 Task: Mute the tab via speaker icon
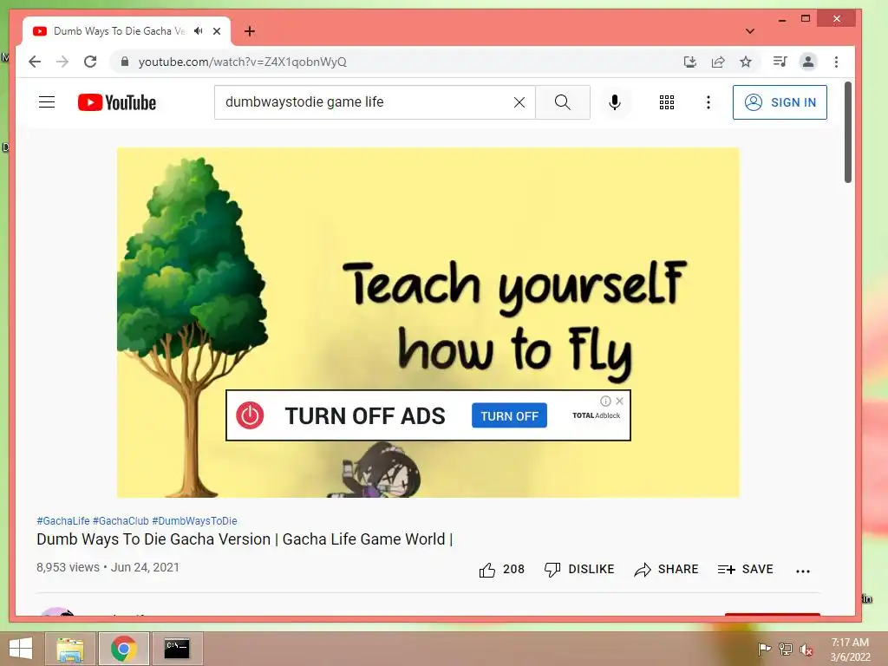(x=199, y=31)
